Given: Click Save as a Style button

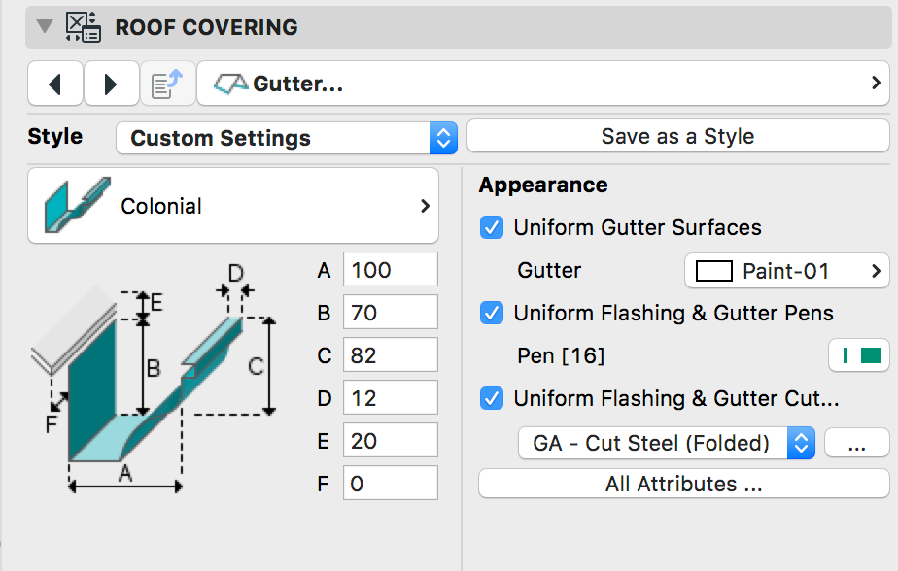Looking at the screenshot, I should click(677, 137).
